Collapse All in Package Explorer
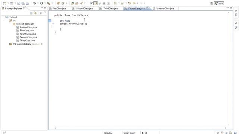Image resolution: width=239 pixels, height=134 pixels. 31,13
